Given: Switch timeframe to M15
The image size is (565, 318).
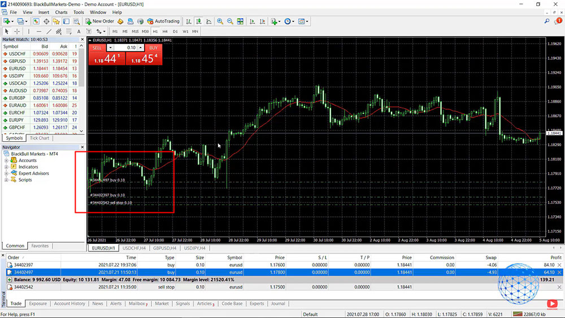Looking at the screenshot, I should click(x=135, y=31).
